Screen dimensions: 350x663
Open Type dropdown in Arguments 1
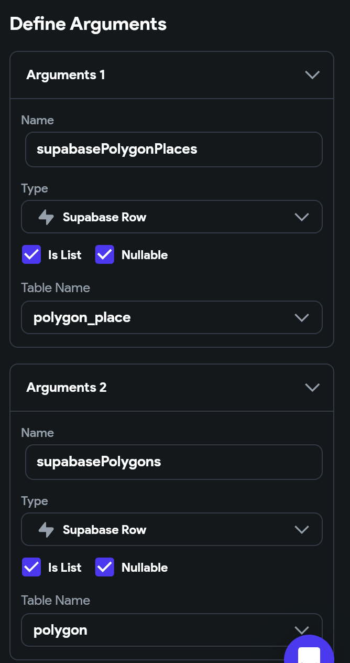tap(171, 217)
